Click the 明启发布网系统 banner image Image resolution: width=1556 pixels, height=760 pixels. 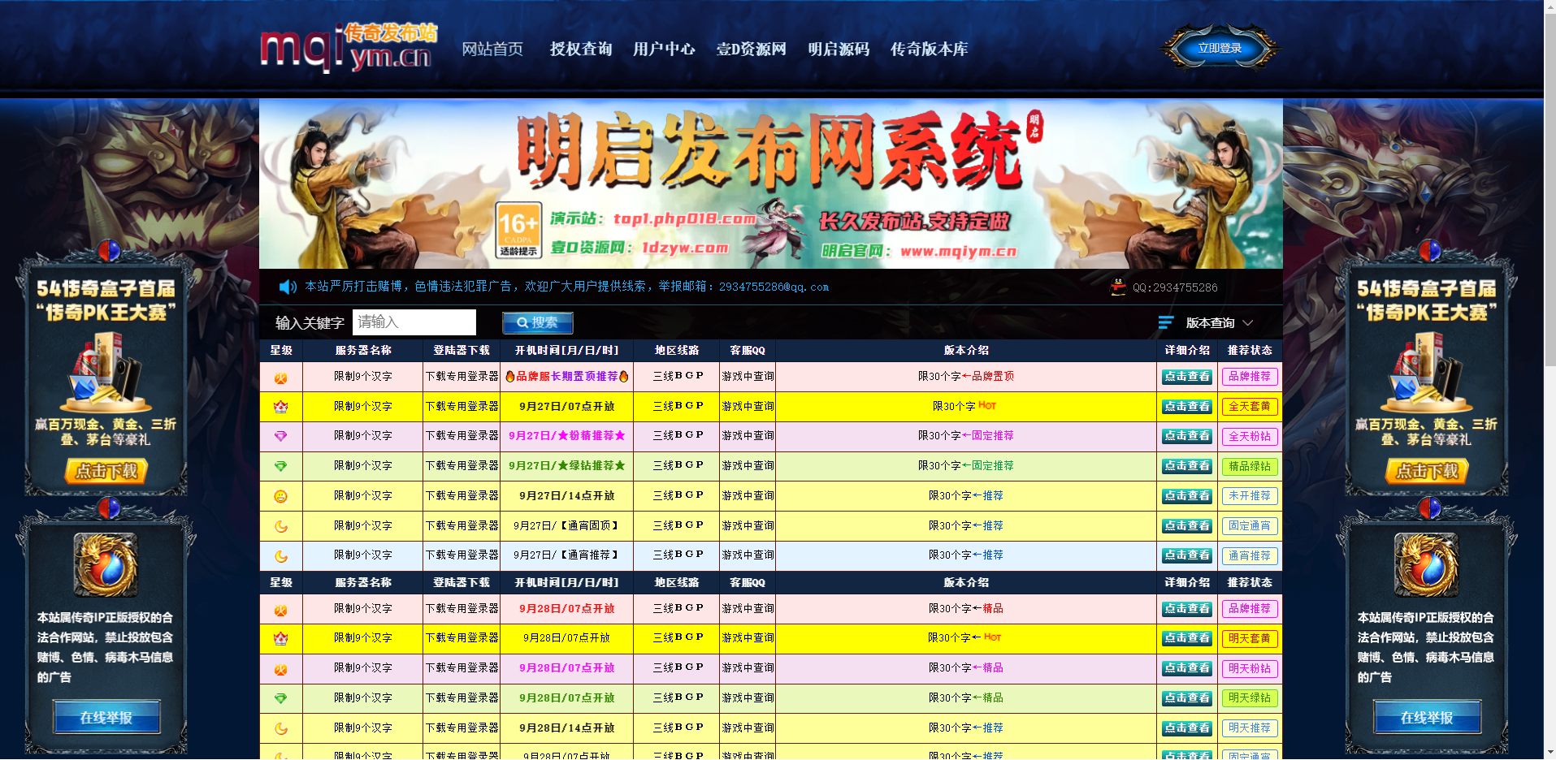[x=770, y=184]
